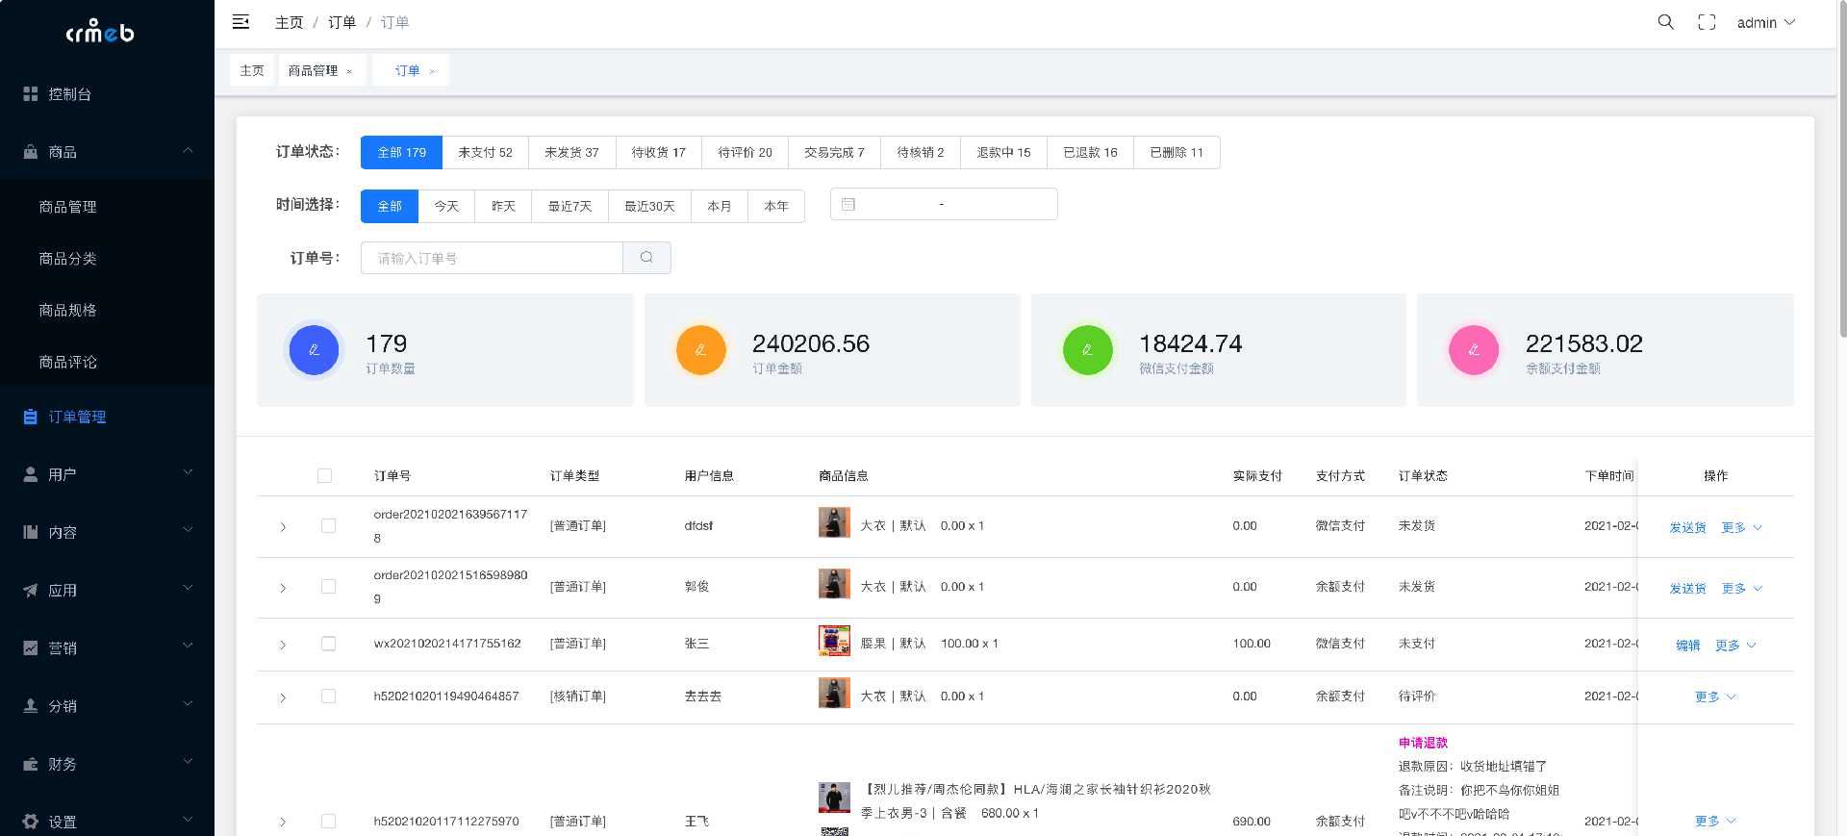Open 更多 dropdown for 张三 order
Viewport: 1847px width, 836px height.
tap(1735, 645)
